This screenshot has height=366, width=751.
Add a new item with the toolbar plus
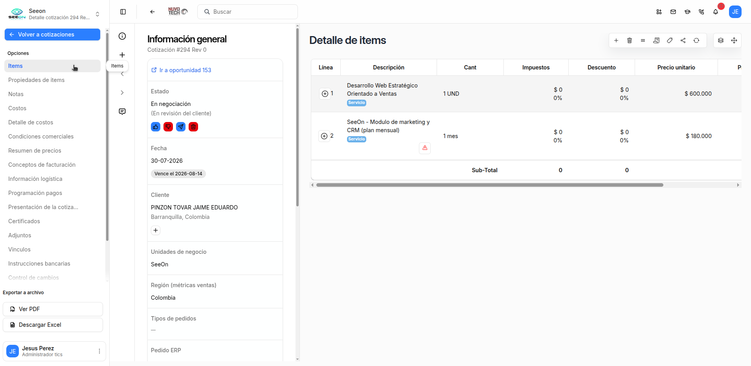[x=616, y=40]
